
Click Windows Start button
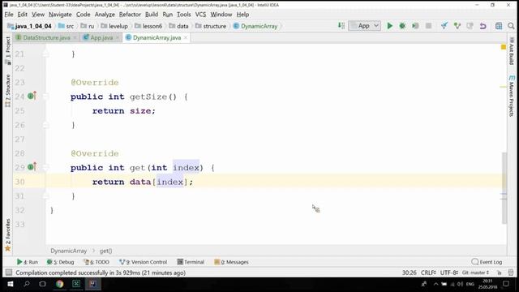[x=10, y=284]
